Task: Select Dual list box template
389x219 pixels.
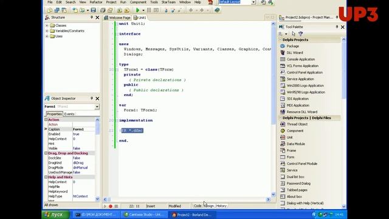Action: [295, 177]
